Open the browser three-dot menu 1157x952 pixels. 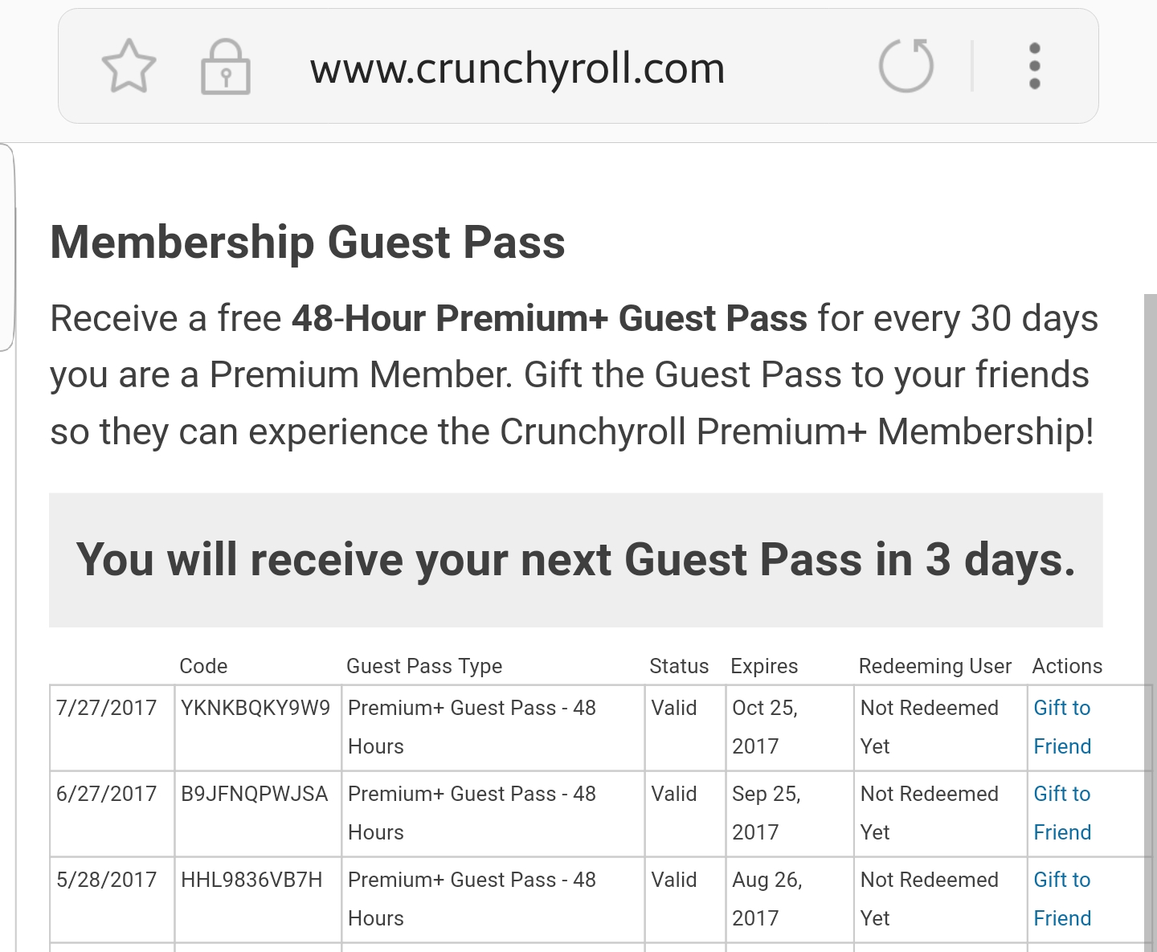coord(1034,66)
